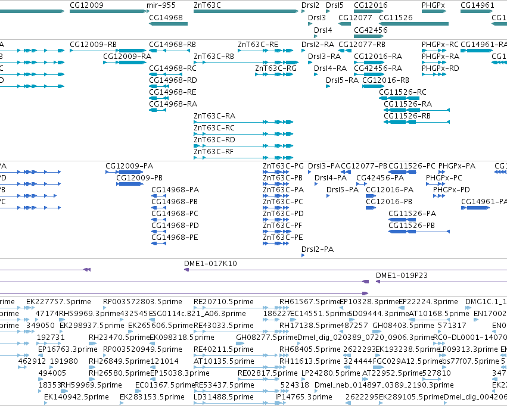Select the Drsl3 gene label
The image size is (507, 406).
coord(317,17)
